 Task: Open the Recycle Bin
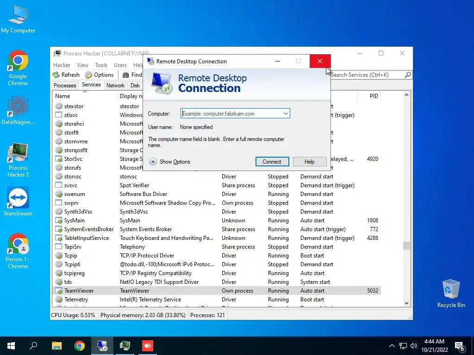(x=451, y=294)
